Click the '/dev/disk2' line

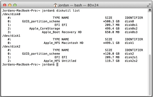[x=11, y=46]
